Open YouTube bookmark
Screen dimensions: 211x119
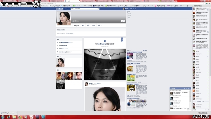click(185, 6)
